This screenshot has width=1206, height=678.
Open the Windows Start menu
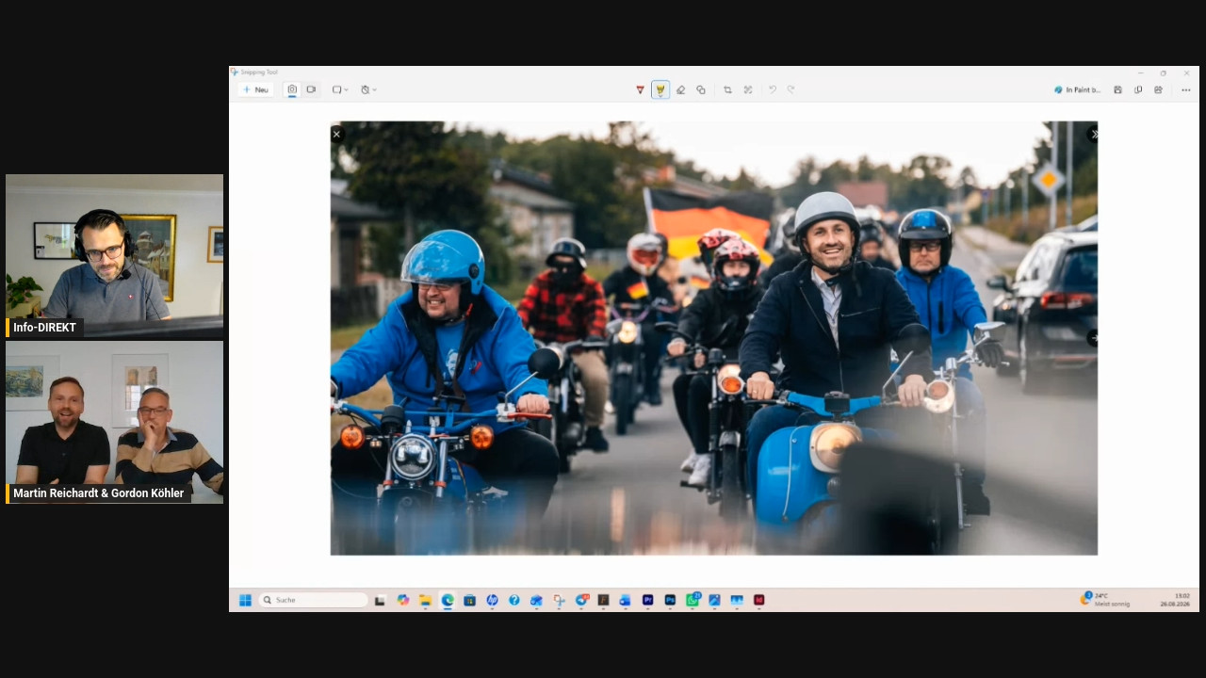(245, 600)
